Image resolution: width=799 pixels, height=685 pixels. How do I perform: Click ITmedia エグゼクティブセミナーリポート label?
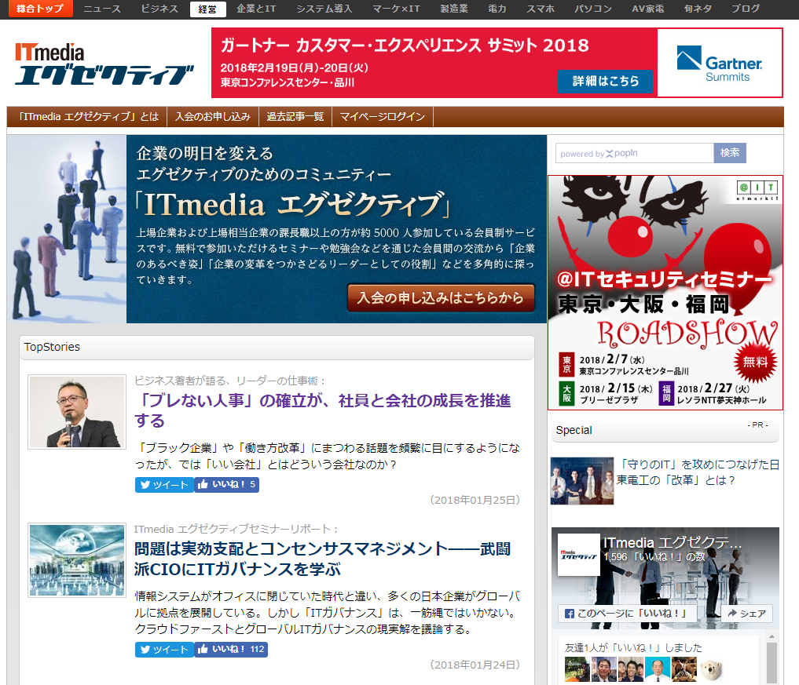(x=236, y=530)
